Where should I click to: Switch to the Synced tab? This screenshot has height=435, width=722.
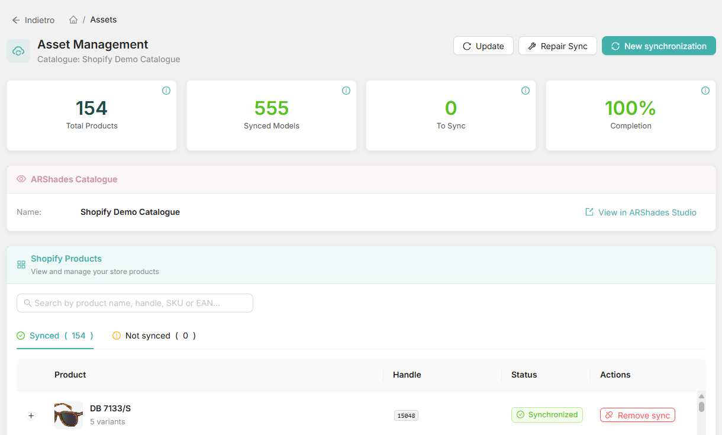(55, 336)
